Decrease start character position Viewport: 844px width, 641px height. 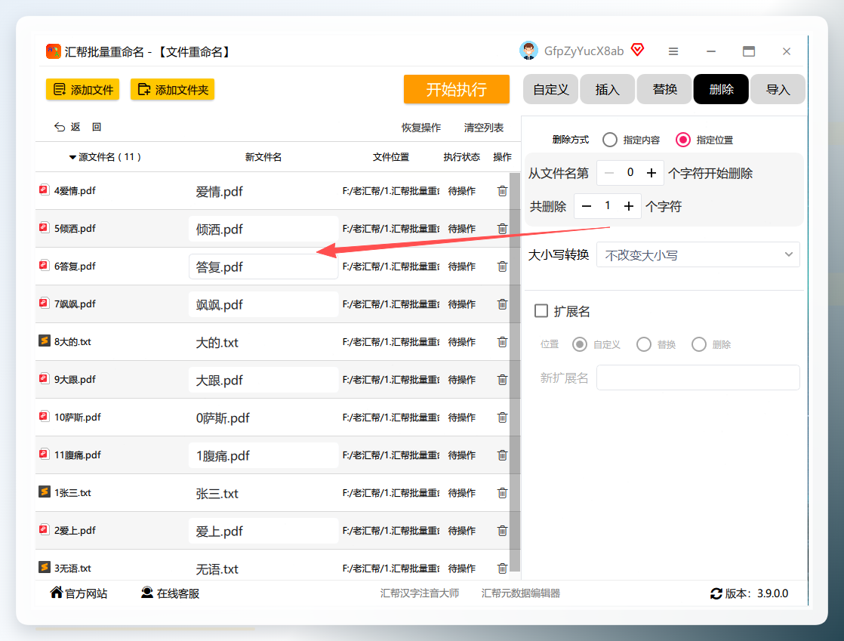point(608,173)
